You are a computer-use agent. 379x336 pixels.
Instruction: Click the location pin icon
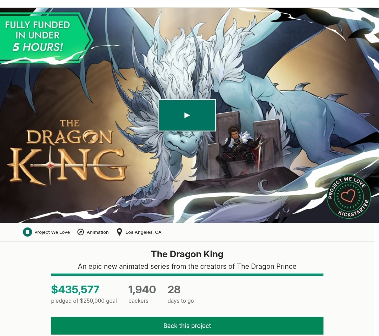coord(119,232)
